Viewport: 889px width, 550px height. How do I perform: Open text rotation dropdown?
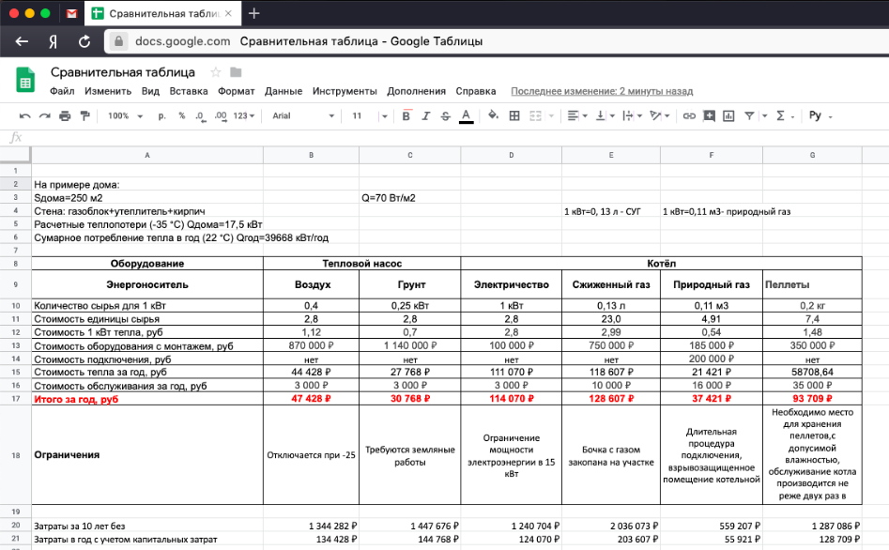(x=659, y=116)
